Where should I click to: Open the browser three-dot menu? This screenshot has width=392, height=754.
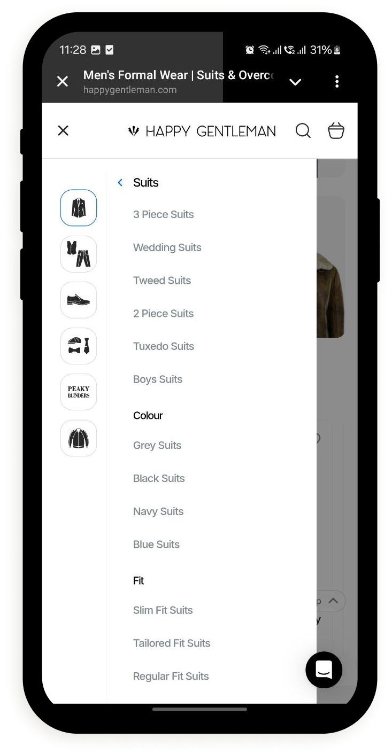click(x=336, y=81)
